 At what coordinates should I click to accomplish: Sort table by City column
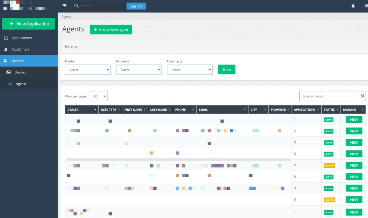258,110
